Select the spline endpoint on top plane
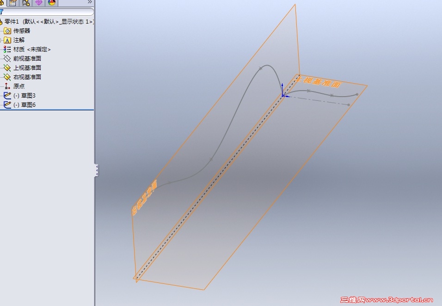 (357, 94)
